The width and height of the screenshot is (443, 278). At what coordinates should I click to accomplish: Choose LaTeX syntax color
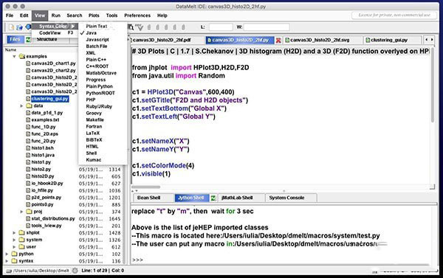[103, 133]
